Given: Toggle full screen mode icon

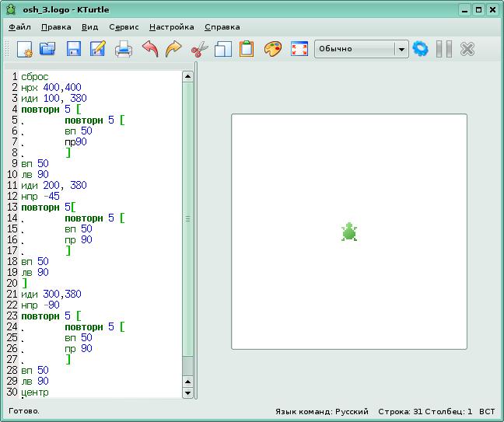Looking at the screenshot, I should 299,49.
